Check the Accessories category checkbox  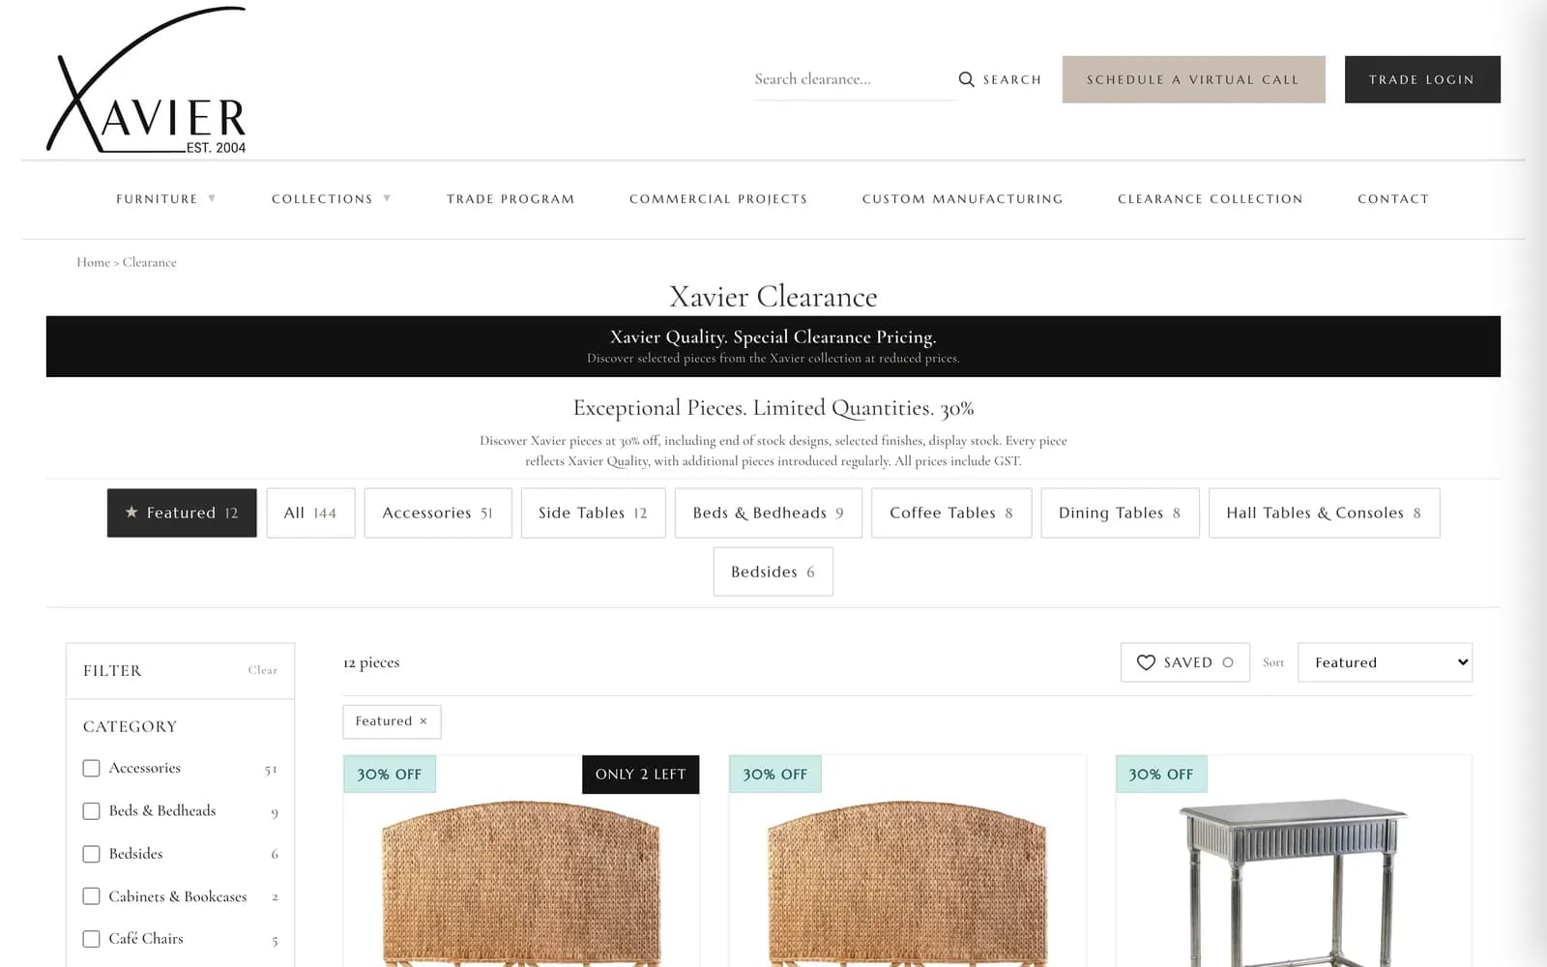pos(91,768)
